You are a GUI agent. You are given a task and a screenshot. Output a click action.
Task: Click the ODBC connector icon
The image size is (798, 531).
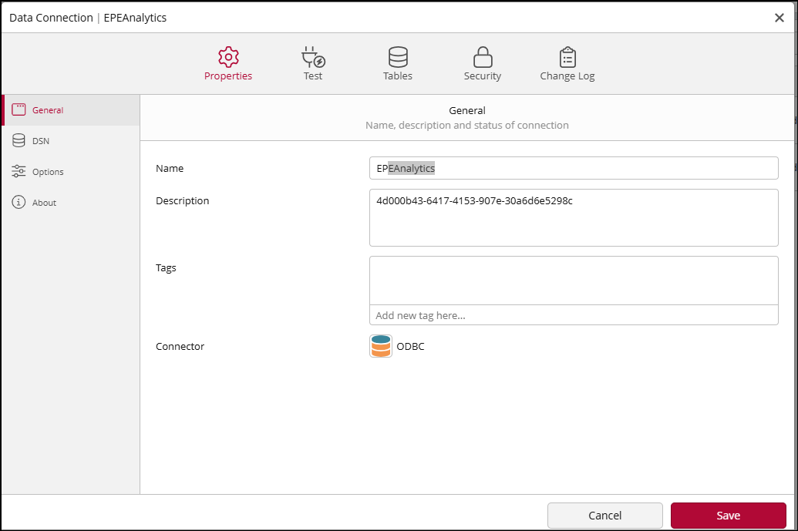coord(380,346)
